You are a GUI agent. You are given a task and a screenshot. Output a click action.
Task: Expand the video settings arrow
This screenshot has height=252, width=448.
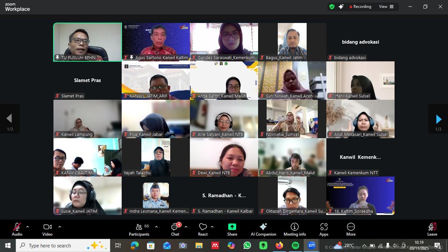click(x=59, y=227)
